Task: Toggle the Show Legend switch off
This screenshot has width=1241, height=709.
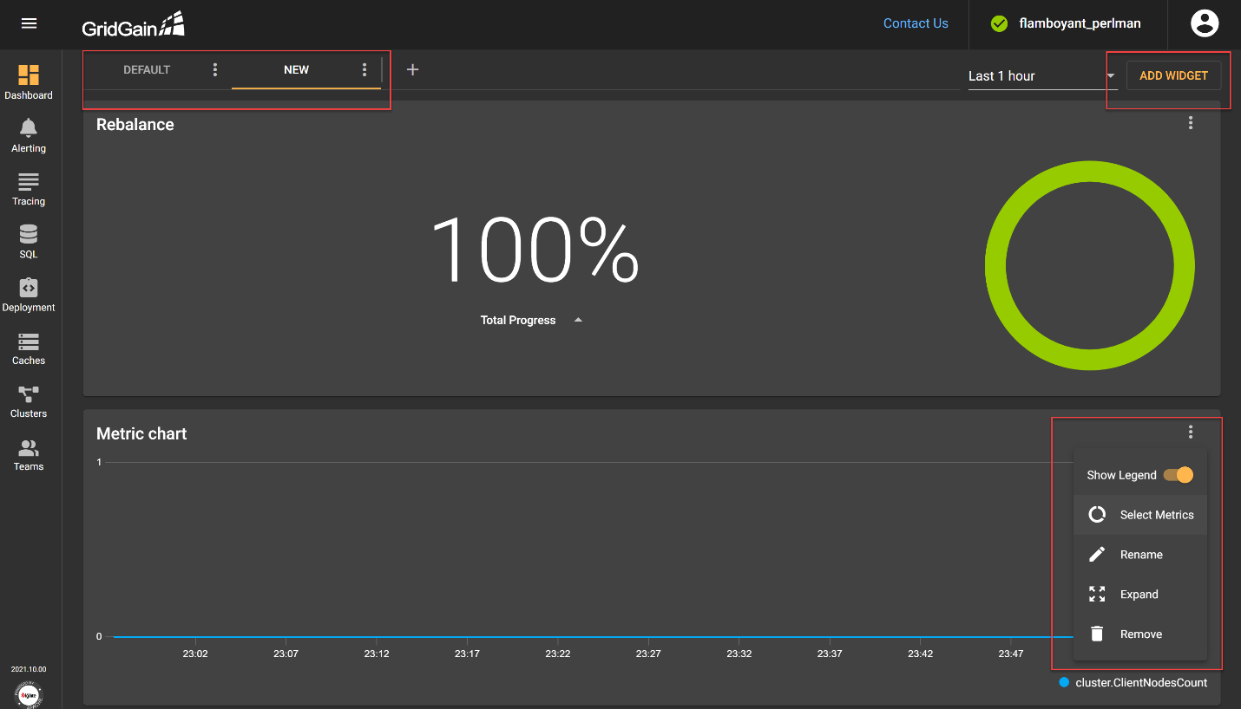Action: [1179, 475]
